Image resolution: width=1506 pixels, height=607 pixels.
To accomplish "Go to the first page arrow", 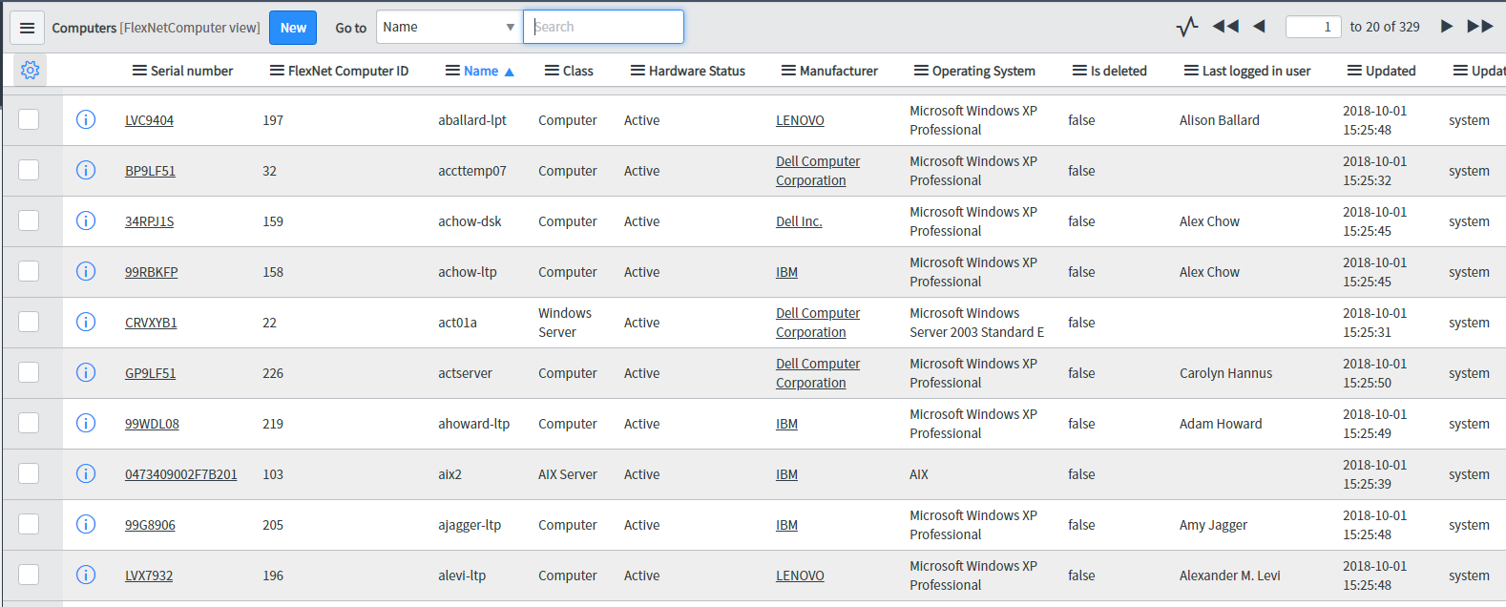I will click(1224, 27).
